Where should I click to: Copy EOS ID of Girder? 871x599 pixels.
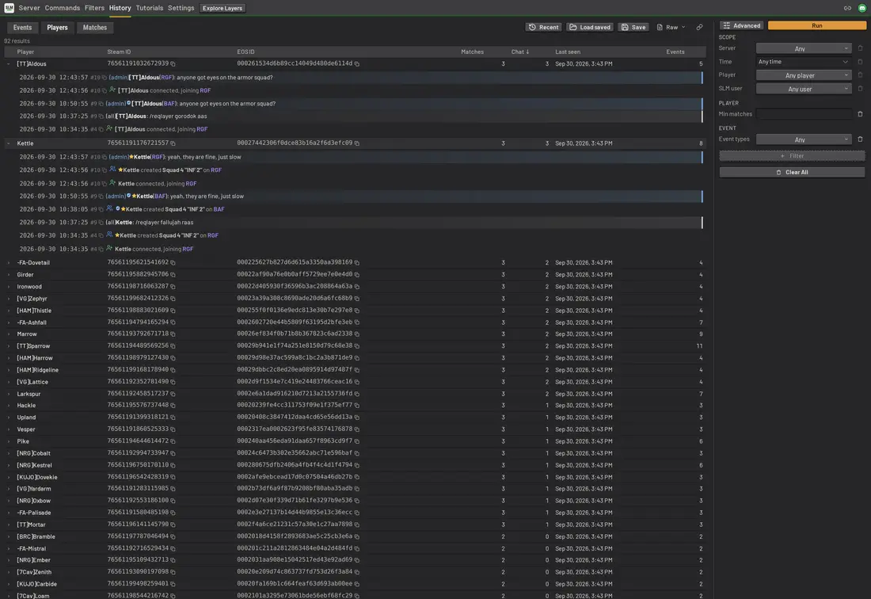[x=356, y=274]
